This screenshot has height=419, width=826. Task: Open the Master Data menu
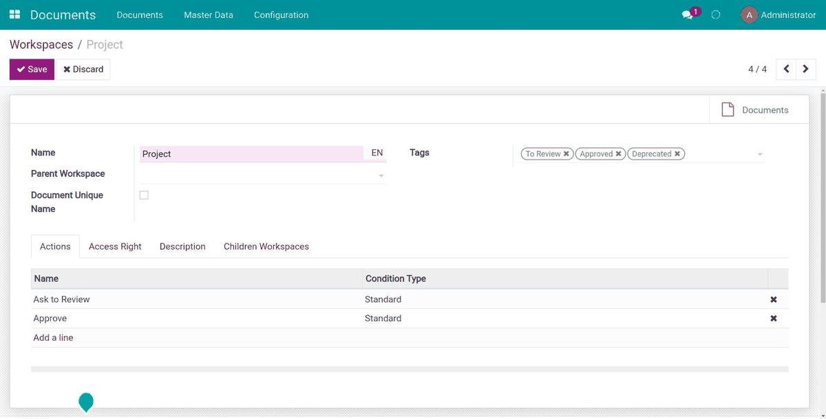point(209,14)
